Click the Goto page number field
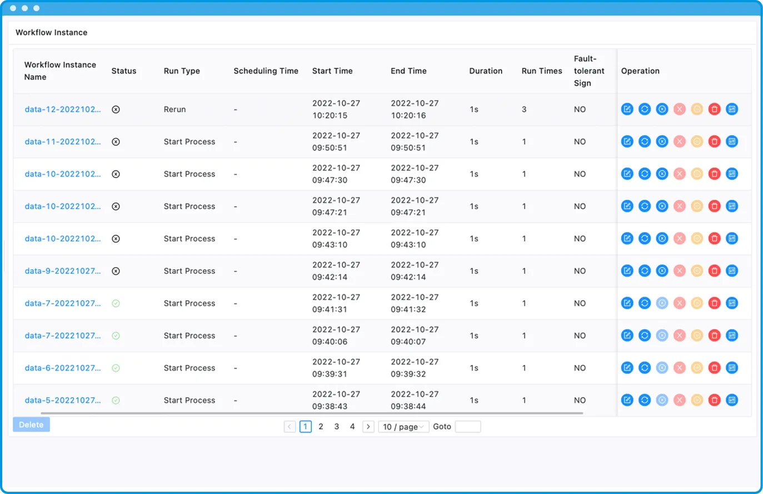763x494 pixels. 467,427
